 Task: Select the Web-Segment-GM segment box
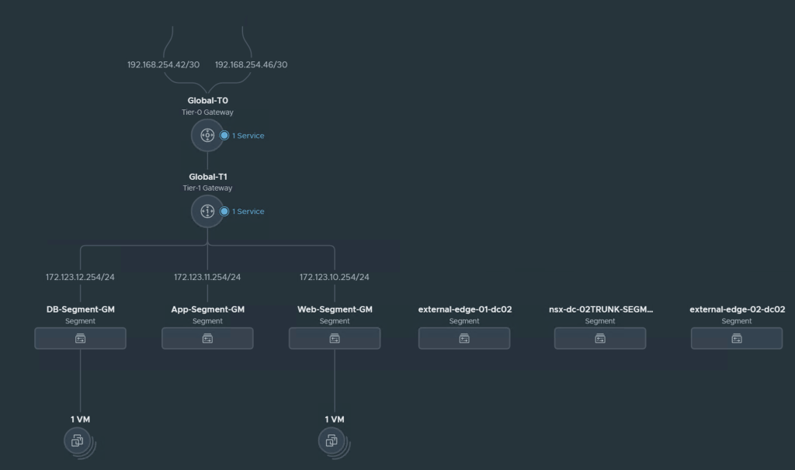click(x=335, y=338)
